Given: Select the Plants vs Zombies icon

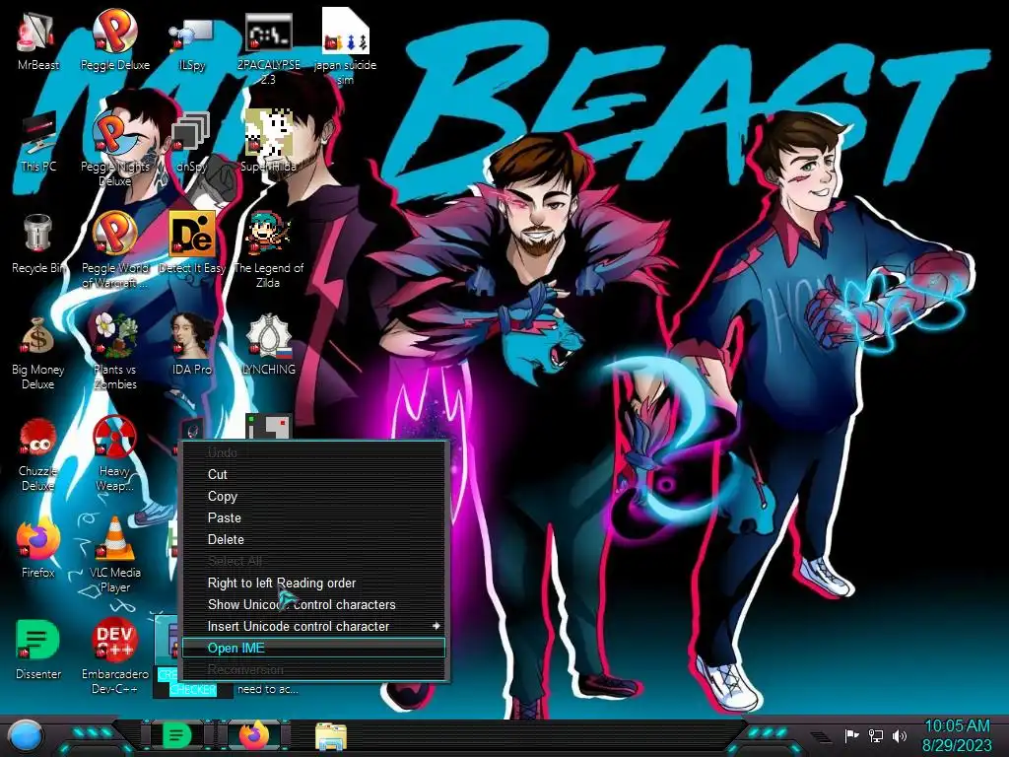Looking at the screenshot, I should tap(114, 353).
